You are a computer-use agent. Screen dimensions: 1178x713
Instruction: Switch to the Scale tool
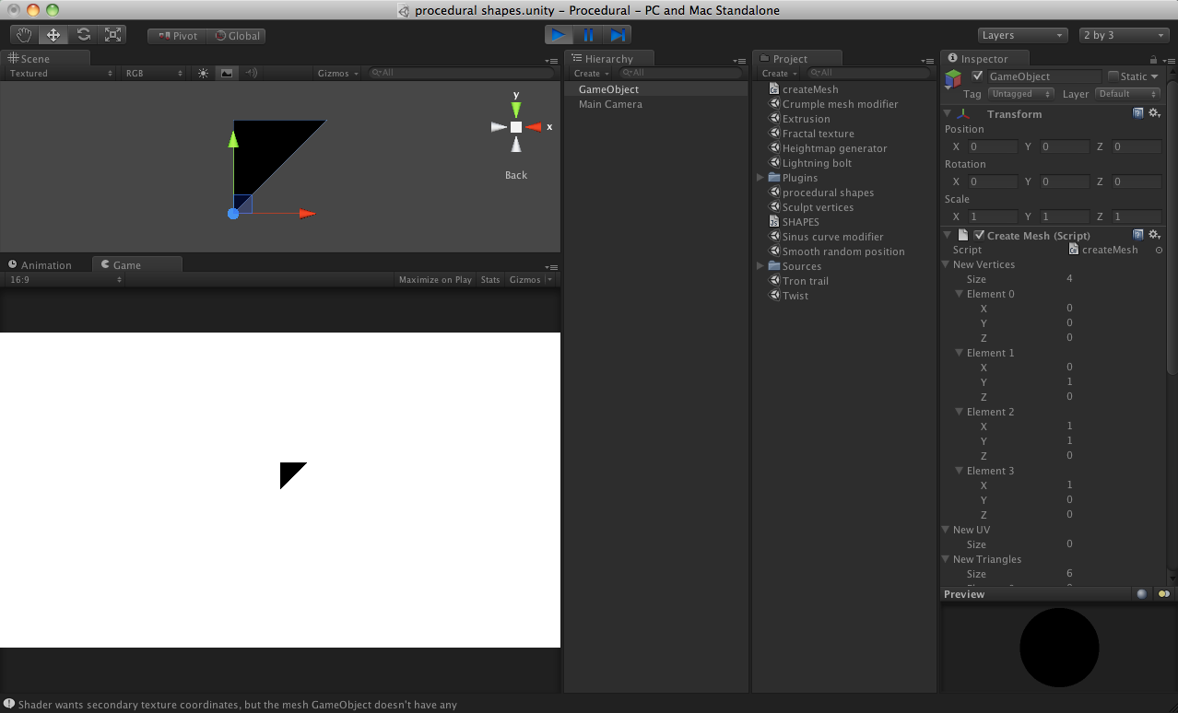coord(112,34)
